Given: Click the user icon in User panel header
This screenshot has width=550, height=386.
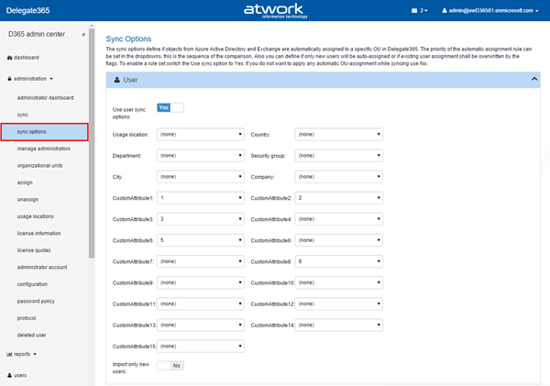Looking at the screenshot, I should coord(117,80).
